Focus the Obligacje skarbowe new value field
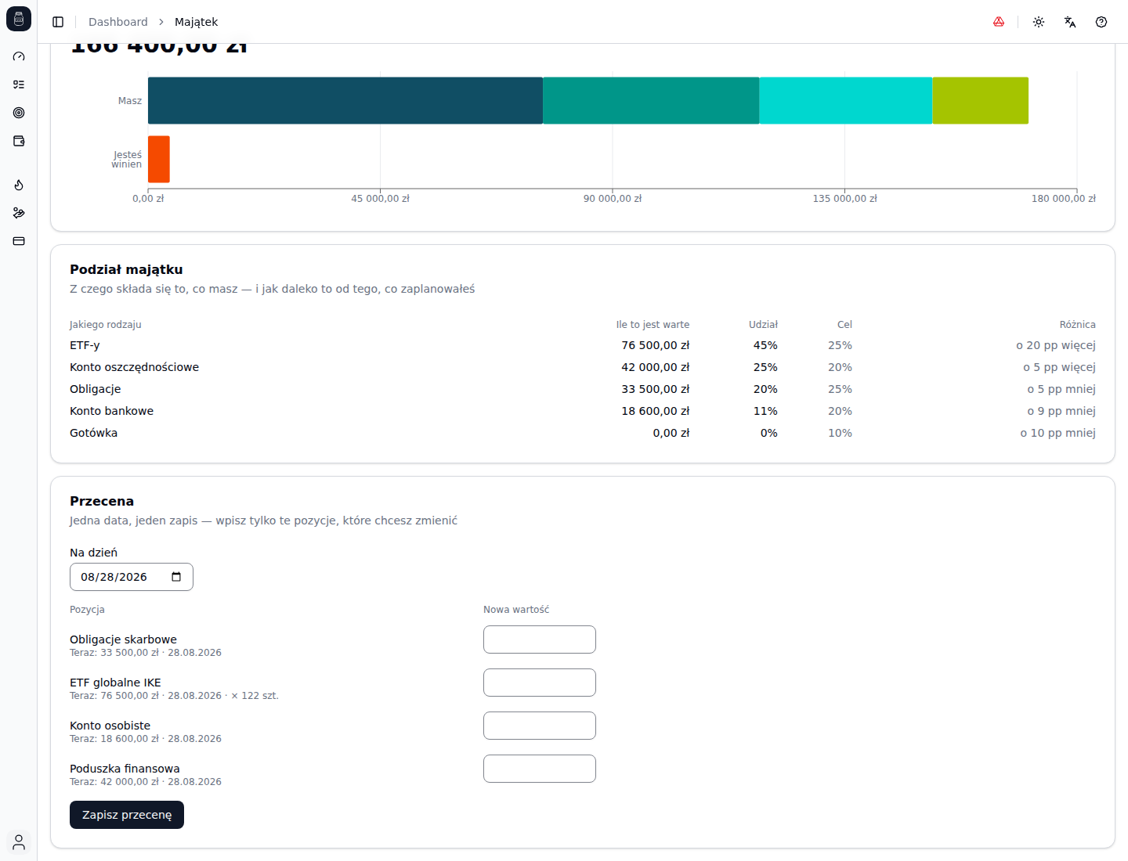Screen dimensions: 1128x861 click(540, 639)
